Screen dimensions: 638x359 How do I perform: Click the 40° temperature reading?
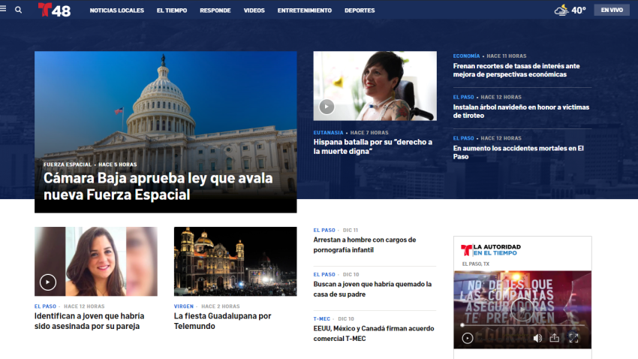click(579, 11)
